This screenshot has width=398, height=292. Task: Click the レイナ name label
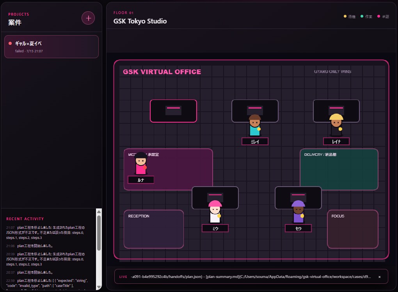[x=336, y=141]
